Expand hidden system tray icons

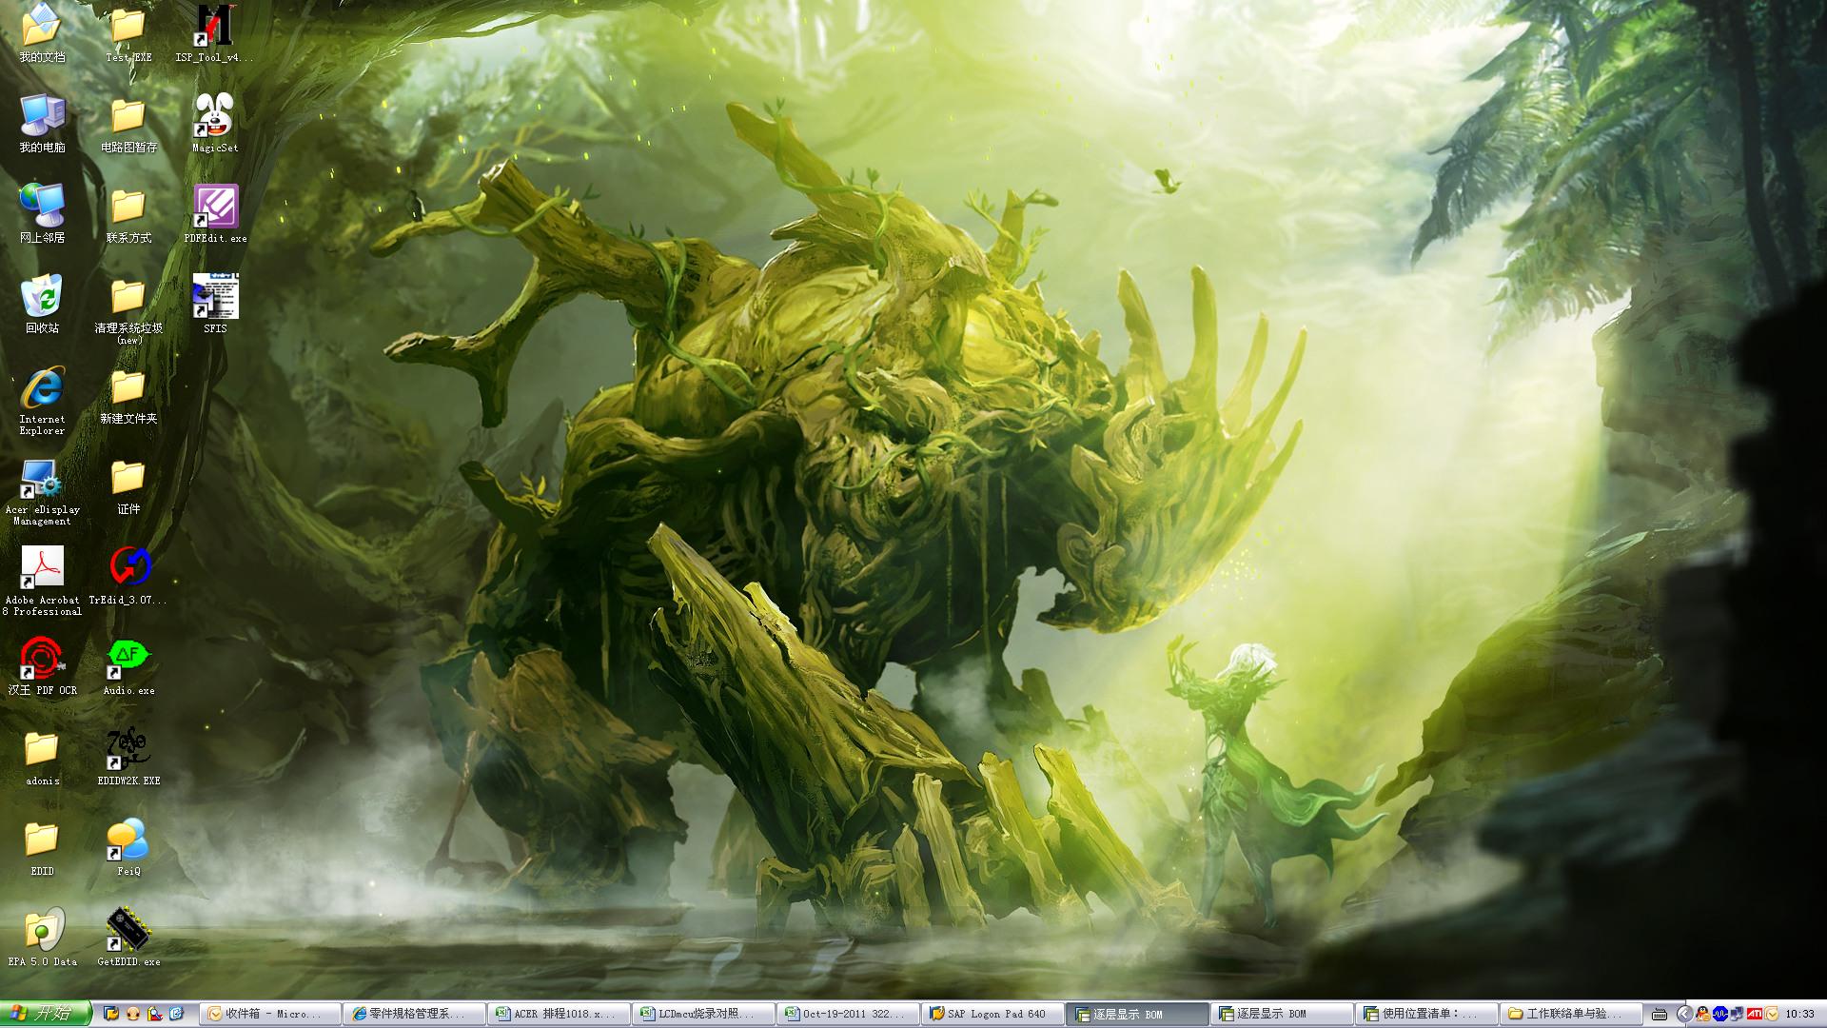click(x=1684, y=1015)
